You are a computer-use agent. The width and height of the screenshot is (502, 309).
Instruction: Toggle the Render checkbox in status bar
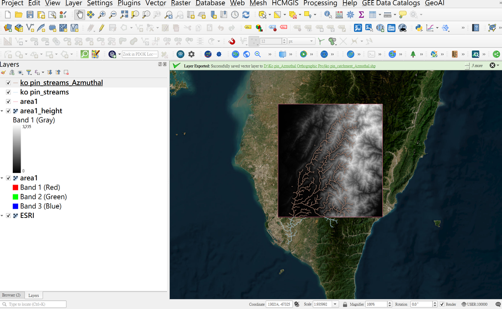tap(442, 304)
